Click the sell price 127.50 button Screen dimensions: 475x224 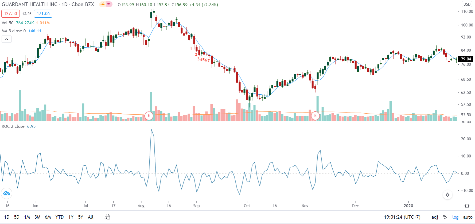point(10,14)
